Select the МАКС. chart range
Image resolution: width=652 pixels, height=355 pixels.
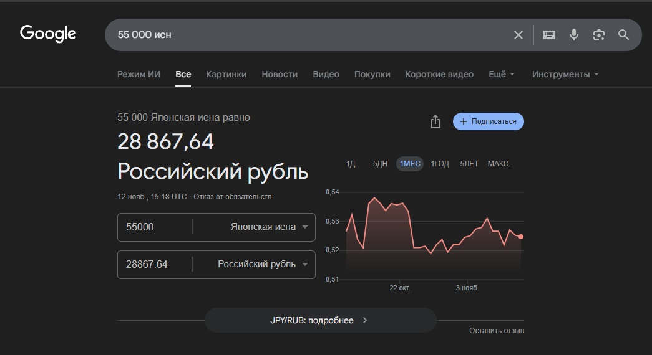(x=499, y=164)
